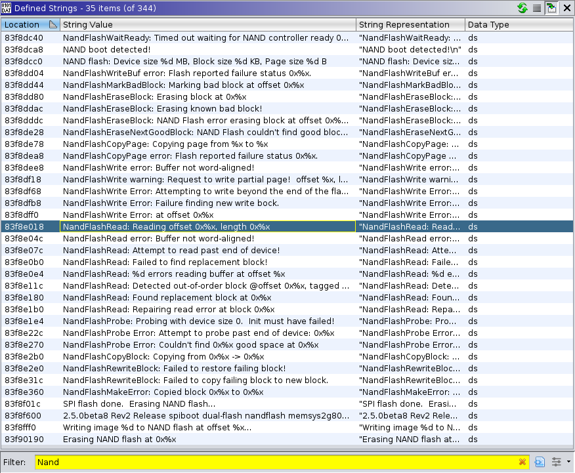This screenshot has height=473, width=575.
Task: Select 'Failed to restore failing block!' row
Action: point(287,368)
